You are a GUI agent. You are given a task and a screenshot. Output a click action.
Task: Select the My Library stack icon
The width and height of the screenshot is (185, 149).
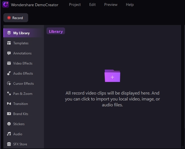(x=9, y=33)
